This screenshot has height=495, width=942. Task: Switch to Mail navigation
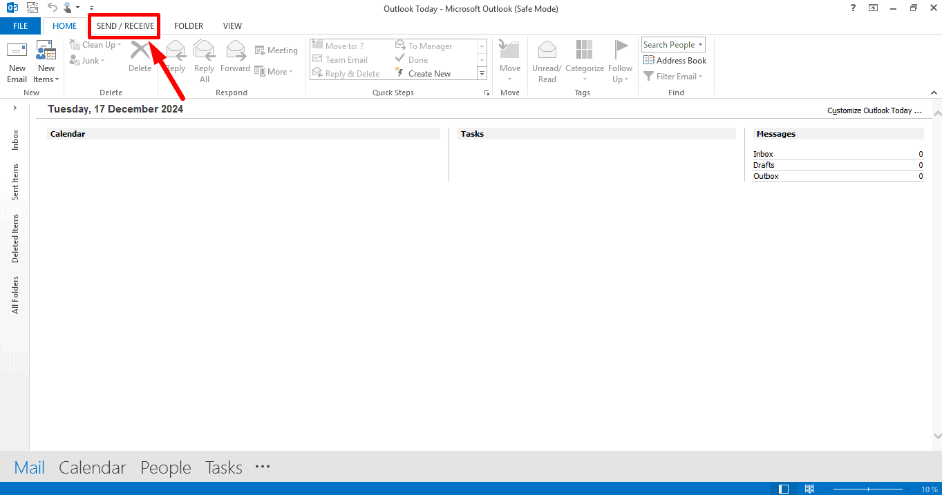point(30,467)
